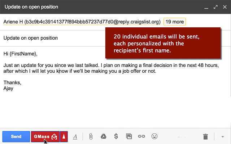Screen dimensions: 231x144
Task: Attach files with the paperclip icon
Action: click(x=91, y=136)
